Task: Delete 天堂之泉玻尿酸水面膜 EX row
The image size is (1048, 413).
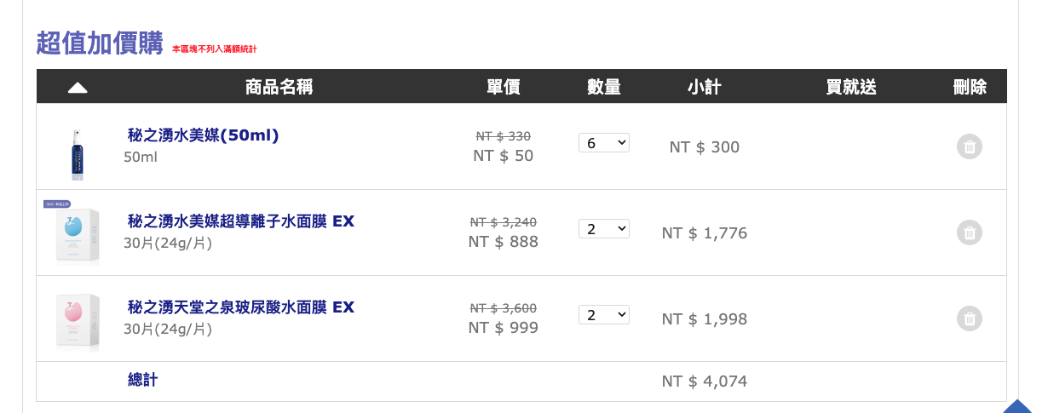Action: pyautogui.click(x=969, y=318)
